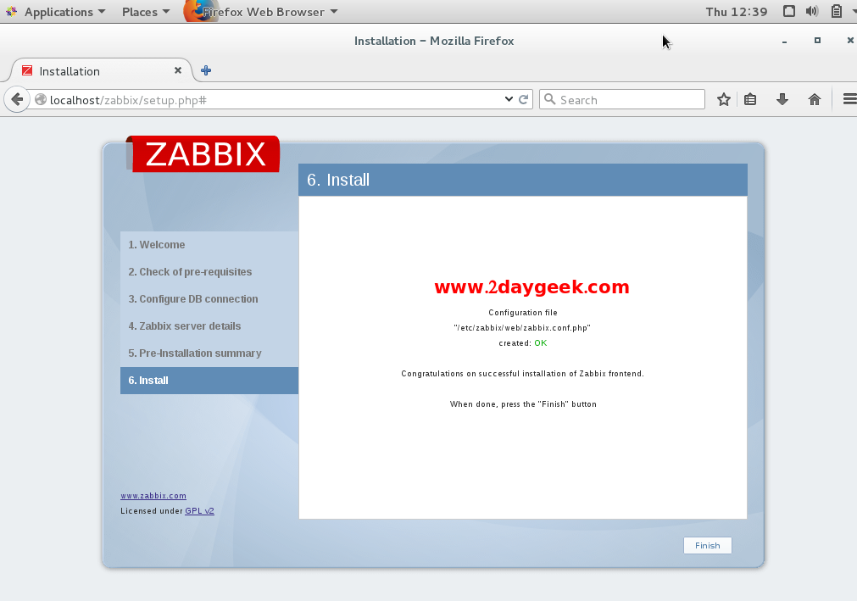Minimize the Firefox window

(784, 41)
